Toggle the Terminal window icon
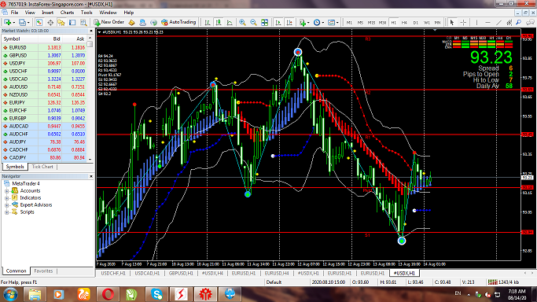 coord(72,22)
